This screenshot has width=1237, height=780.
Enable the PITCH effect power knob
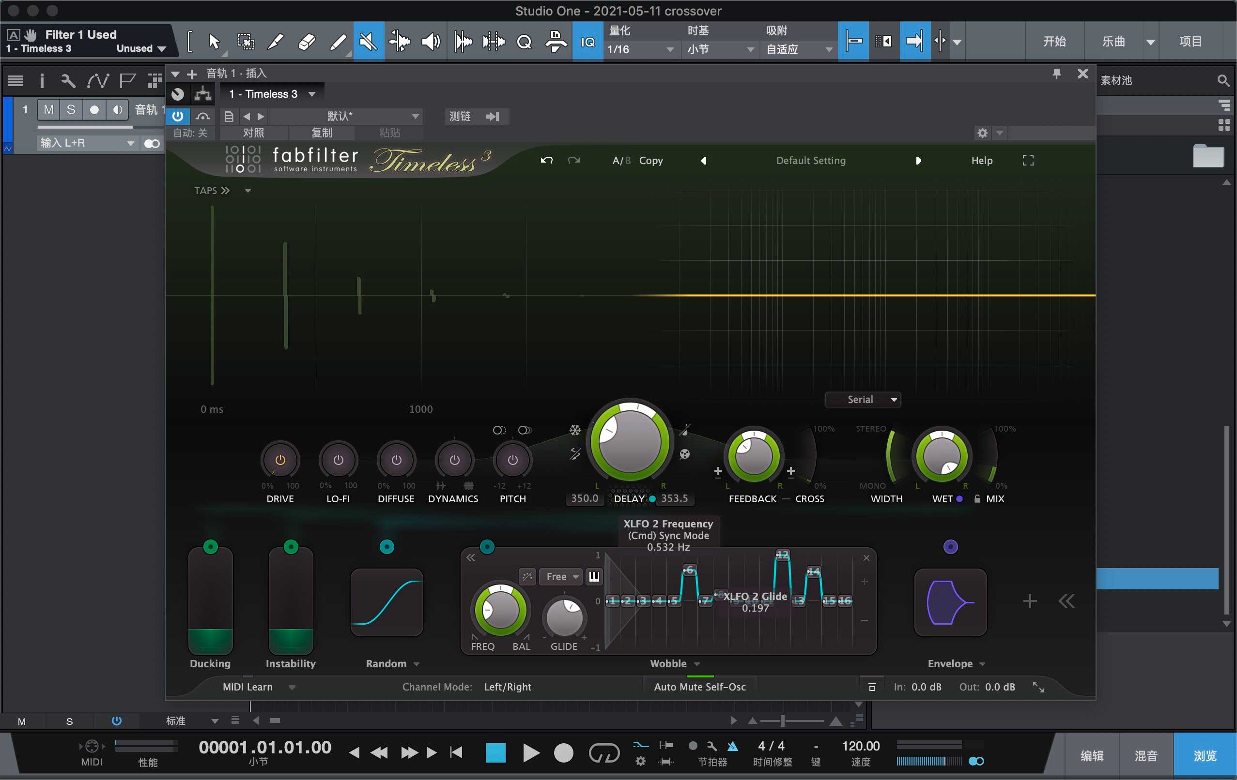coord(513,460)
